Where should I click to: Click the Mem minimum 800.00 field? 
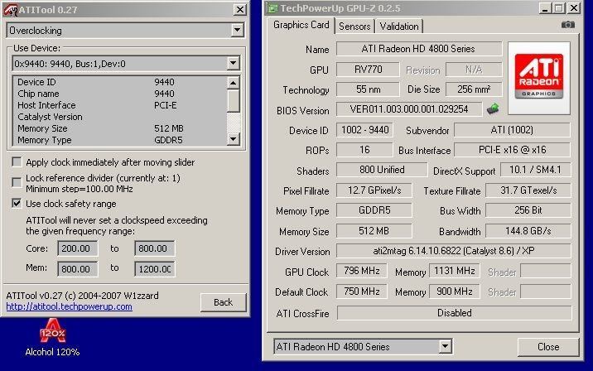click(78, 269)
